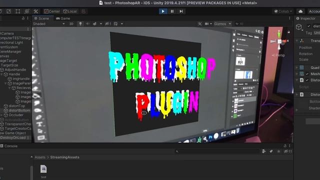Select the combined Transform tool
Image resolution: width=320 pixels, height=180 pixels.
tap(26, 11)
